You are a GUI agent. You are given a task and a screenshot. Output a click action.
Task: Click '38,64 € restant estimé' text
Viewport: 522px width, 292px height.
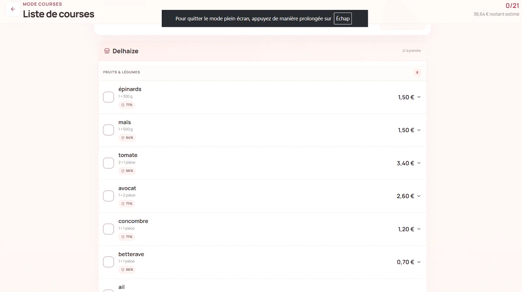496,14
